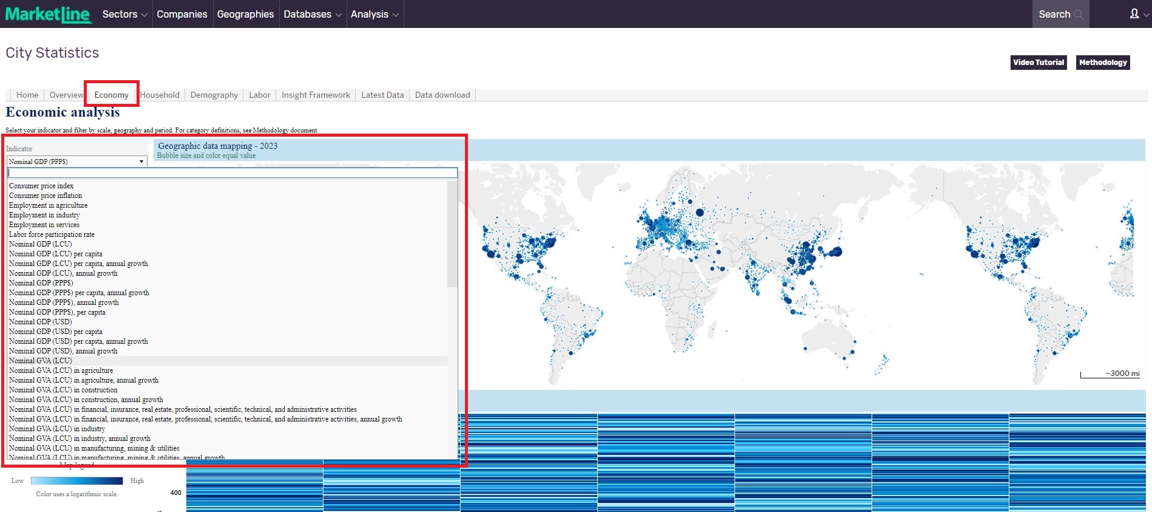Click the Low-High map legend color gradient
The height and width of the screenshot is (512, 1152).
76,480
